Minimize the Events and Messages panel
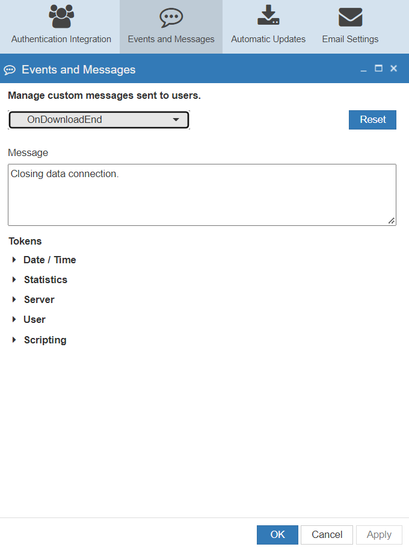The height and width of the screenshot is (550, 409). coord(363,71)
